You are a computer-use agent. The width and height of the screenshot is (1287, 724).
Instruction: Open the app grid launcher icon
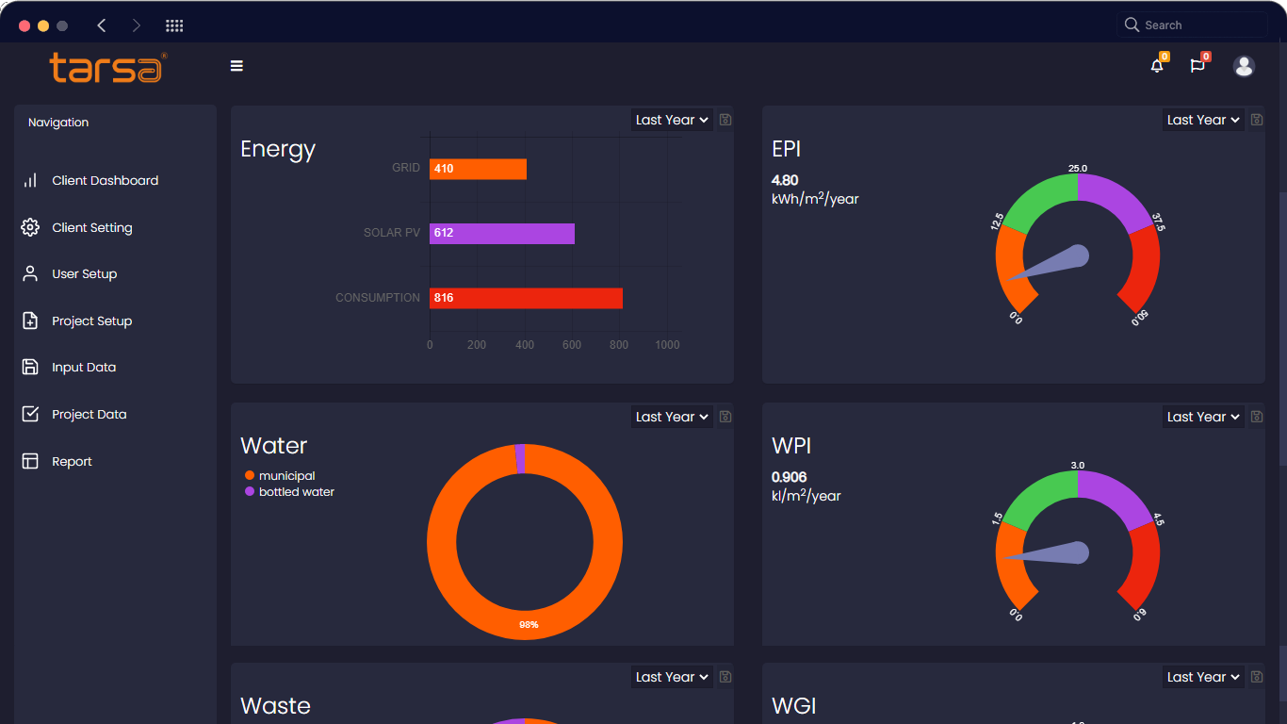click(x=174, y=25)
